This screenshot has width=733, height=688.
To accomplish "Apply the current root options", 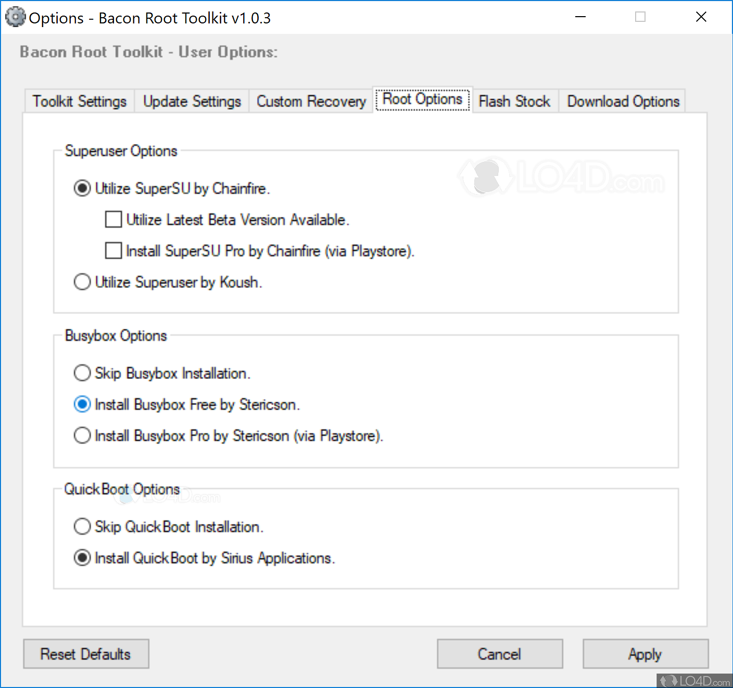I will point(645,654).
